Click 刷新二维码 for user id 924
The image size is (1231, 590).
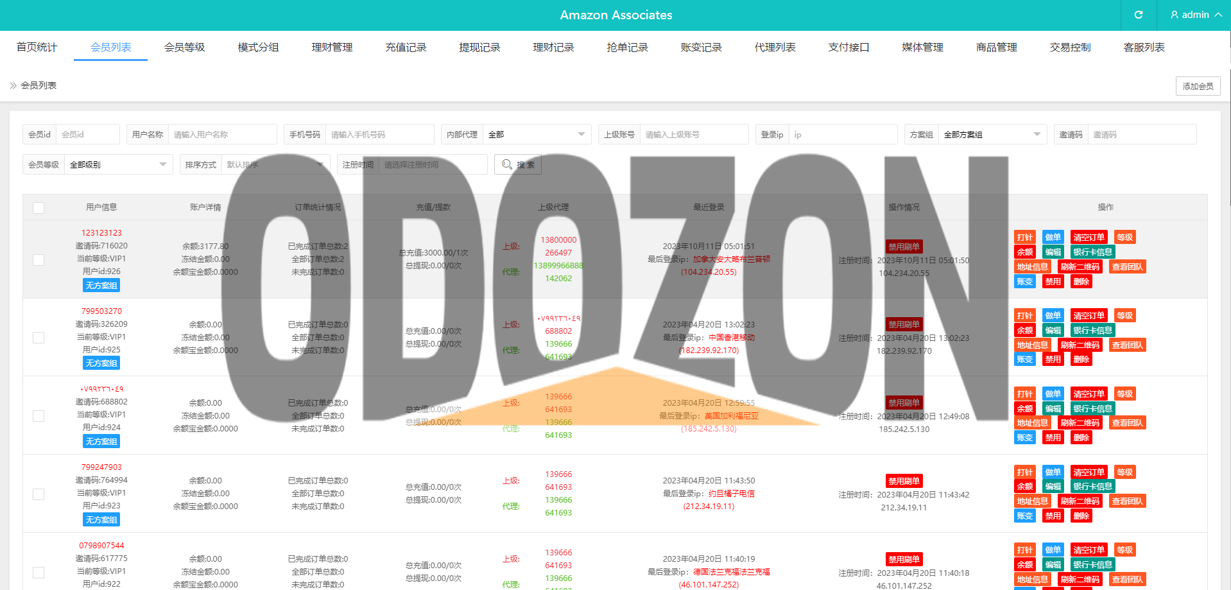(1080, 422)
